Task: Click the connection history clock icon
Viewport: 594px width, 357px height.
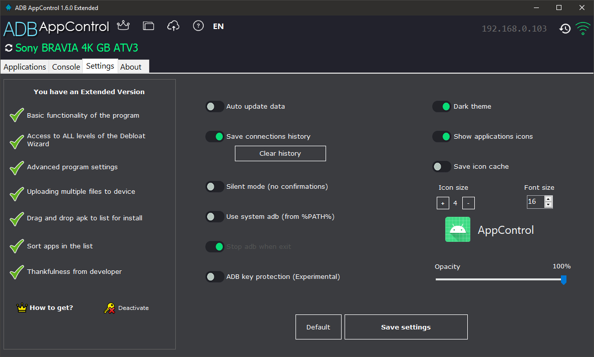Action: point(565,29)
